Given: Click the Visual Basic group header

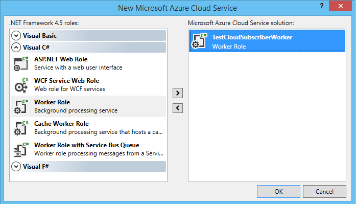Looking at the screenshot, I should pyautogui.click(x=88, y=36).
